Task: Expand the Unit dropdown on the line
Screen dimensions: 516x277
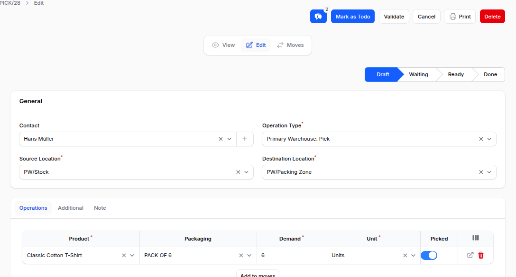Action: (x=413, y=255)
